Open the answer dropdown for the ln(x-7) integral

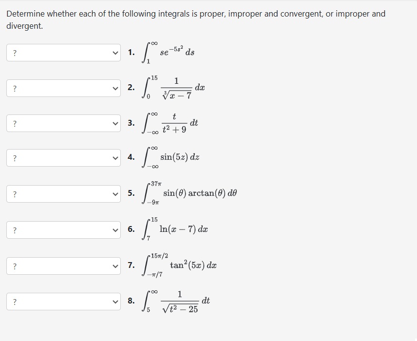pos(63,229)
